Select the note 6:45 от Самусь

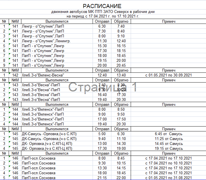point(168,134)
